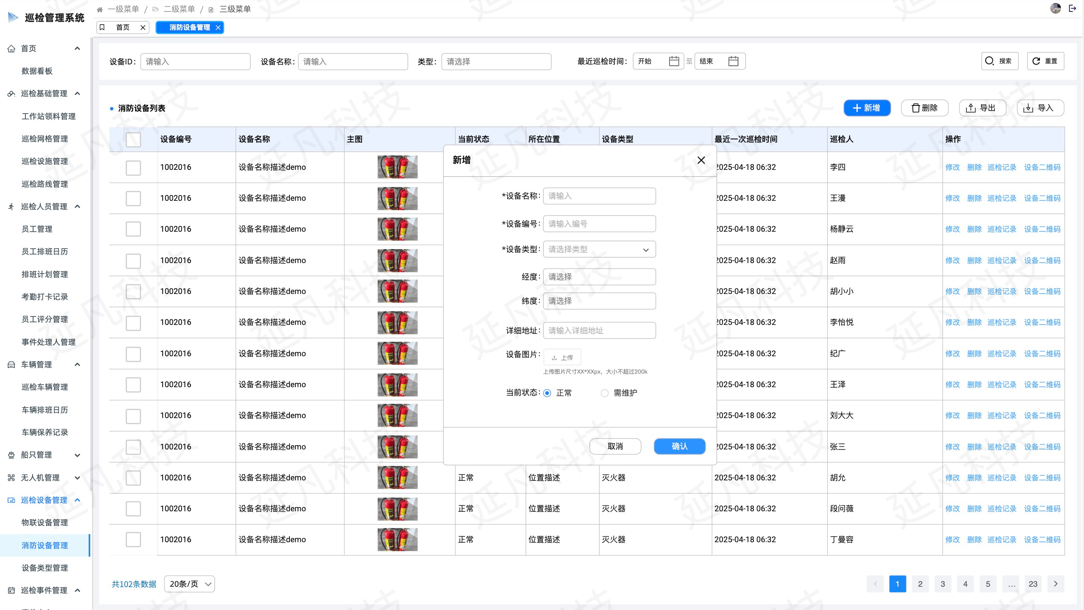This screenshot has width=1084, height=610.
Task: Click 确认 in the dialog
Action: click(679, 446)
